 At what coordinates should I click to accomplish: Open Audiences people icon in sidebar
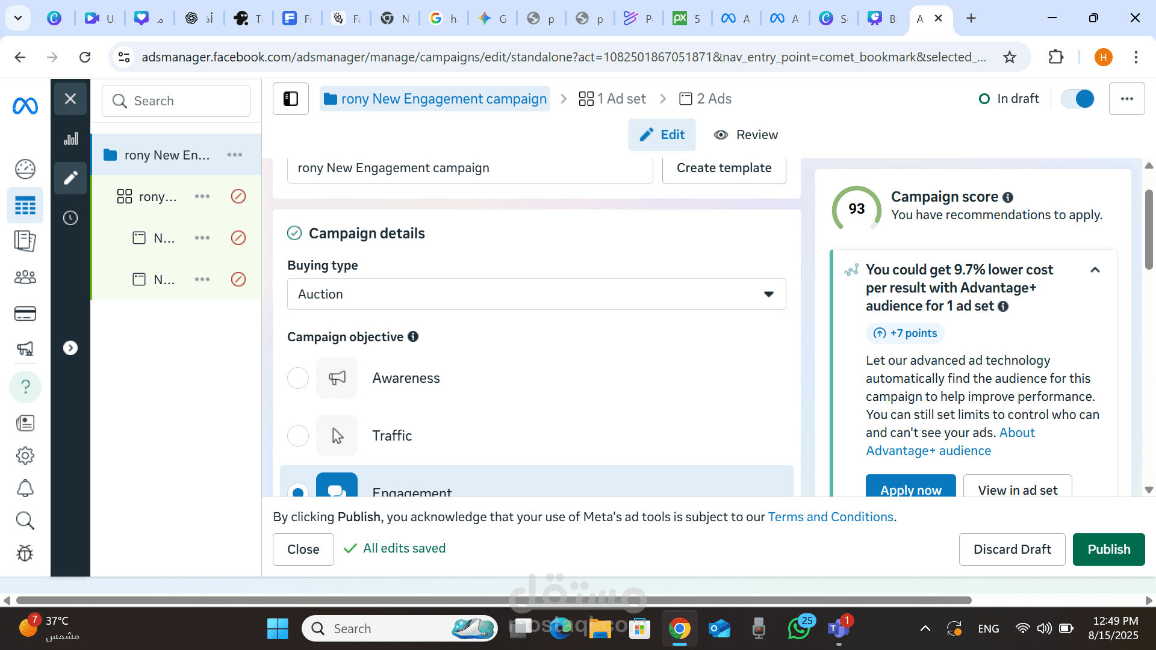25,277
